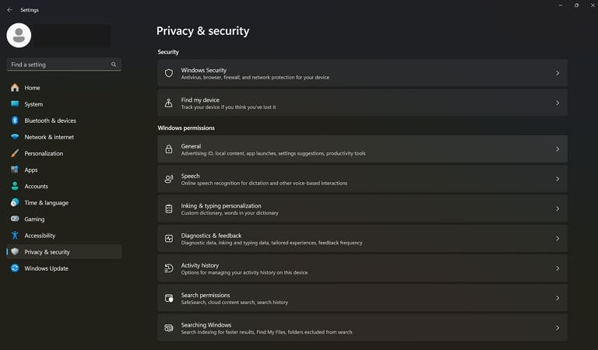Click the Diagnostics & feedback icon
The width and height of the screenshot is (598, 350).
[x=169, y=238]
